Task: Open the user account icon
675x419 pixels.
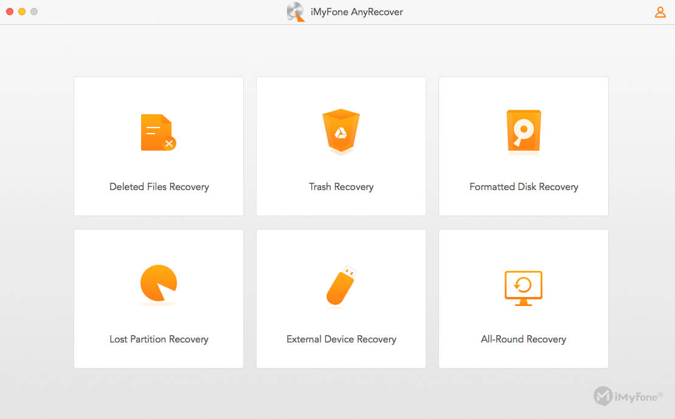Action: point(660,12)
